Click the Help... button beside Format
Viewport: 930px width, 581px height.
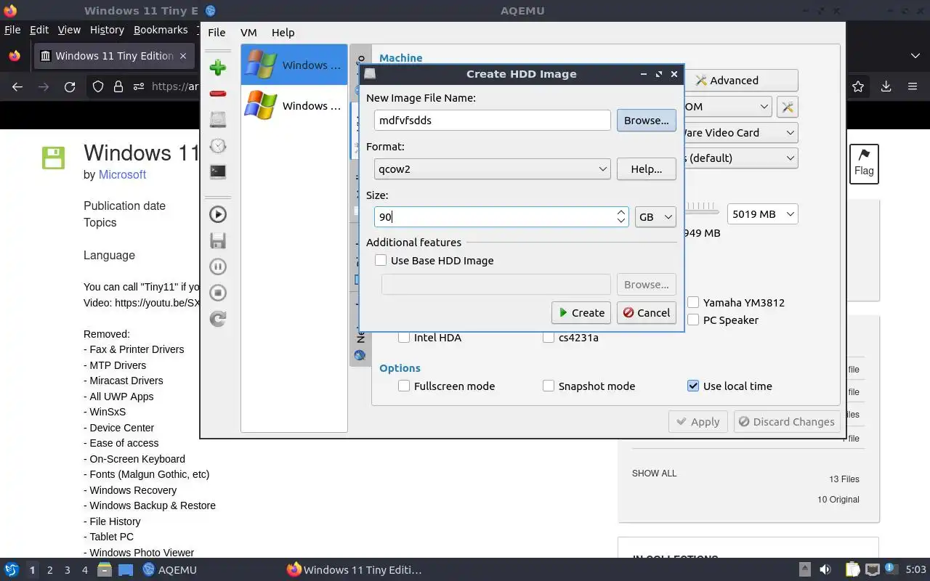tap(646, 169)
